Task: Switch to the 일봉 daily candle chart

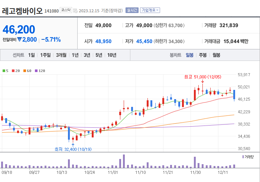Action: (189, 55)
